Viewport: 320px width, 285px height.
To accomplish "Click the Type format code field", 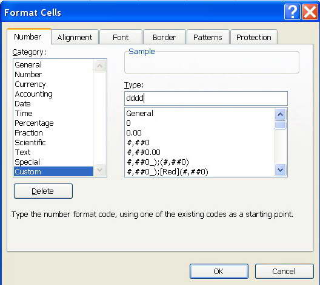I will coord(206,98).
